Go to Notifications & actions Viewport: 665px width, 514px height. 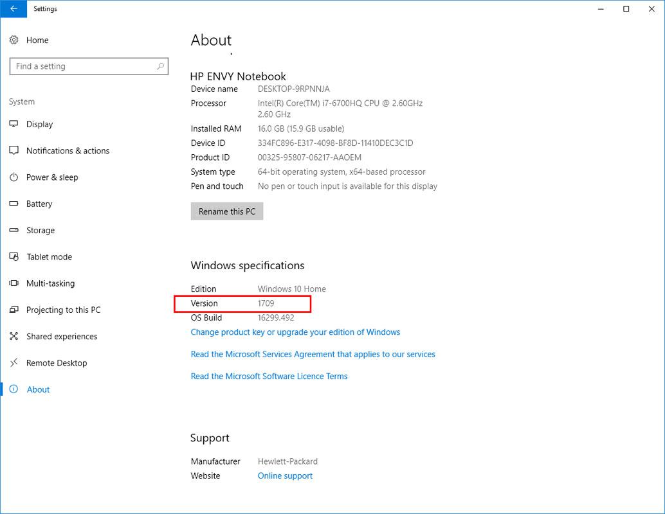[x=68, y=150]
